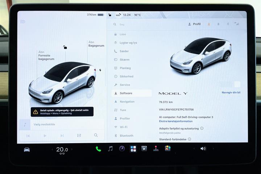Image resolution: width=261 pixels, height=174 pixels.
Task: Open the Profil selector
Action: pos(194,24)
